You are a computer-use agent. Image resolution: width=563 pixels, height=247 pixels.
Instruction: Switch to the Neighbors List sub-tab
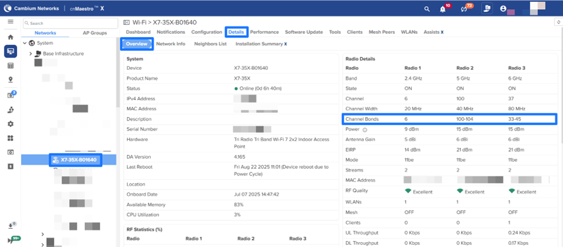(210, 44)
